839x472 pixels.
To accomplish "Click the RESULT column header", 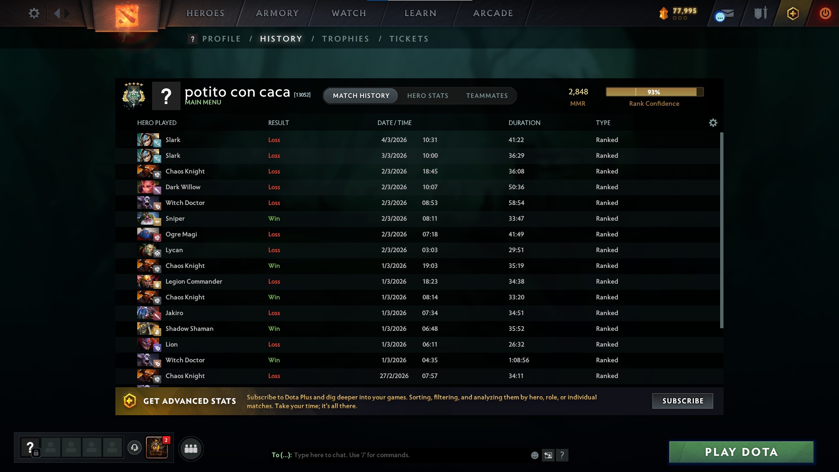I will pyautogui.click(x=279, y=123).
